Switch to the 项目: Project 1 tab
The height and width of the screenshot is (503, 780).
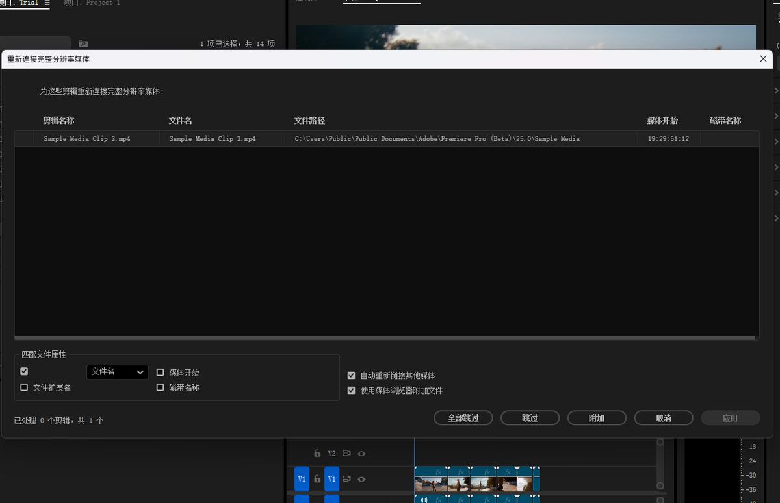tap(92, 3)
